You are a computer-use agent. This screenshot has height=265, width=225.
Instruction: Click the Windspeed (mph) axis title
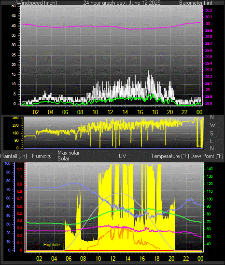[x=37, y=3]
